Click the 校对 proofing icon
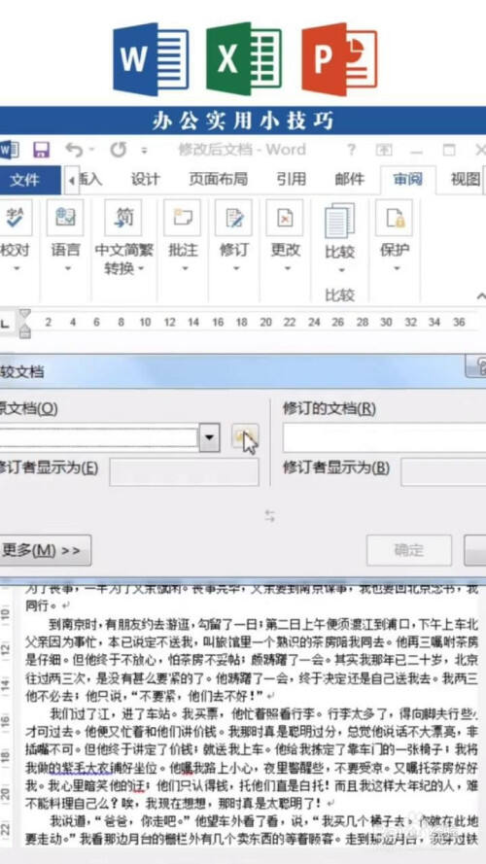486x864 pixels. pos(16,218)
